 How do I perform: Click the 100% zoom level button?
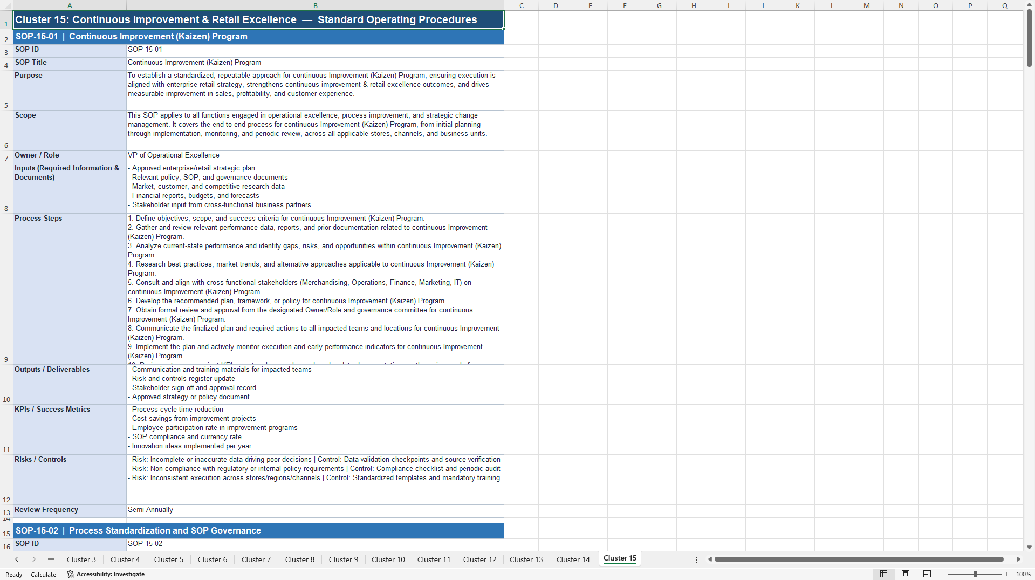[1023, 574]
